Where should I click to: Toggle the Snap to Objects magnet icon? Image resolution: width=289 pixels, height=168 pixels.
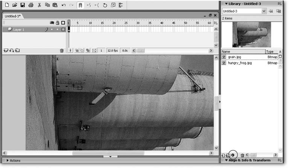pos(80,5)
